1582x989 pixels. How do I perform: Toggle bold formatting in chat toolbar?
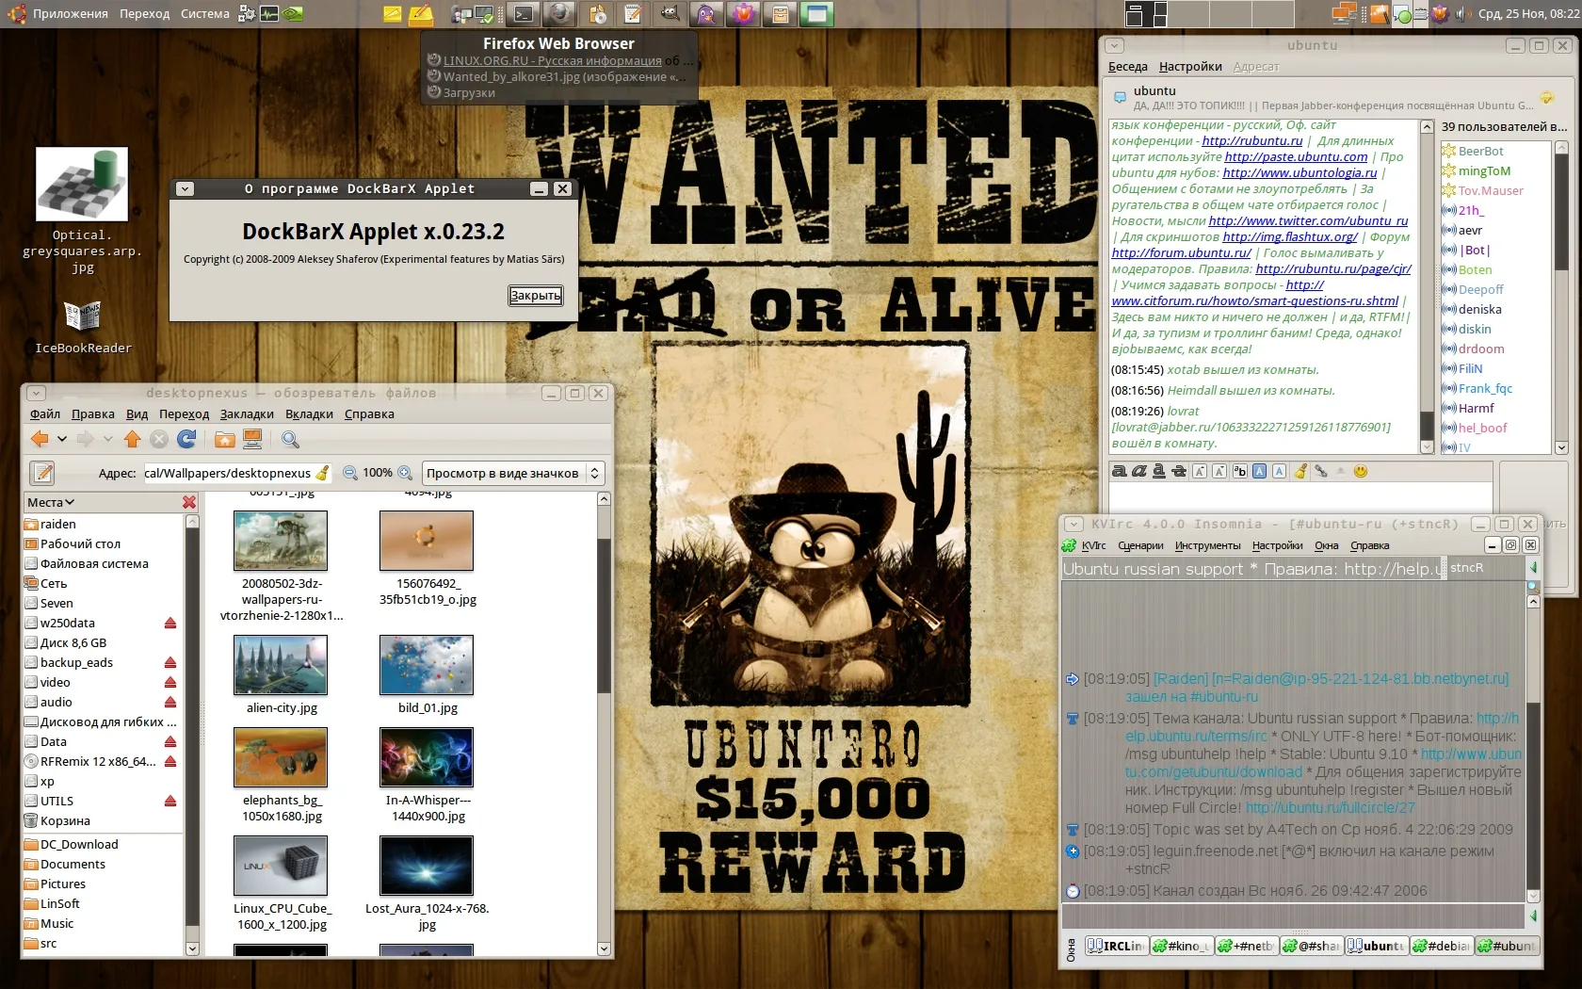click(x=1119, y=471)
